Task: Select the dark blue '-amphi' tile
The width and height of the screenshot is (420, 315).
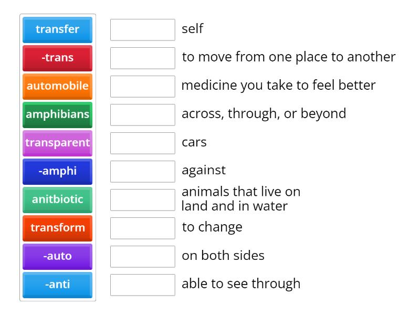Action: [57, 172]
